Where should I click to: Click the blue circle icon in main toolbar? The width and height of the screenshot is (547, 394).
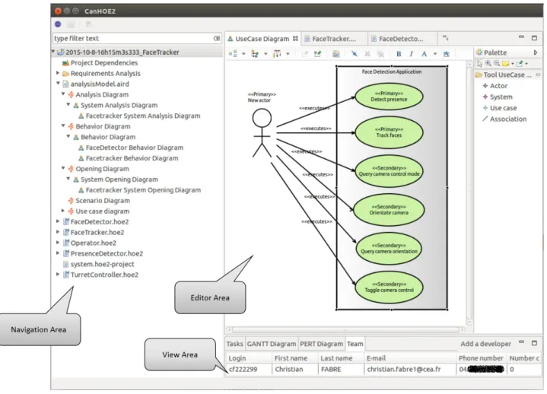tap(58, 24)
